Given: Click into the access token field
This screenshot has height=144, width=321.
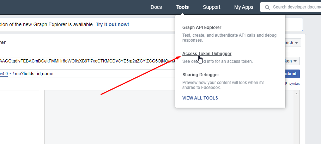Looking at the screenshot, I should tap(87, 61).
